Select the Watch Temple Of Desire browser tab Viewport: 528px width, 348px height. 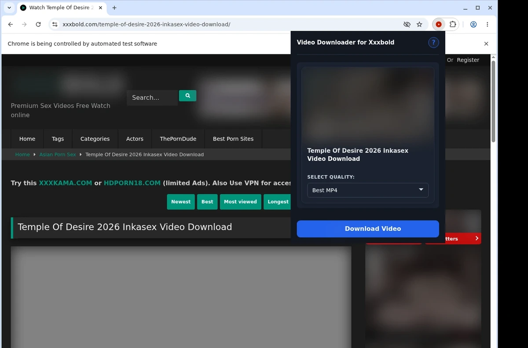click(x=61, y=7)
